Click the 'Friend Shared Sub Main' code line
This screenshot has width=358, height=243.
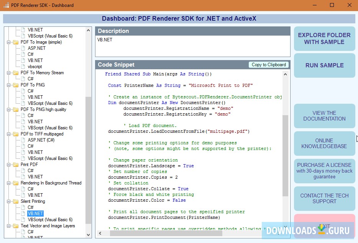pyautogui.click(x=158, y=74)
